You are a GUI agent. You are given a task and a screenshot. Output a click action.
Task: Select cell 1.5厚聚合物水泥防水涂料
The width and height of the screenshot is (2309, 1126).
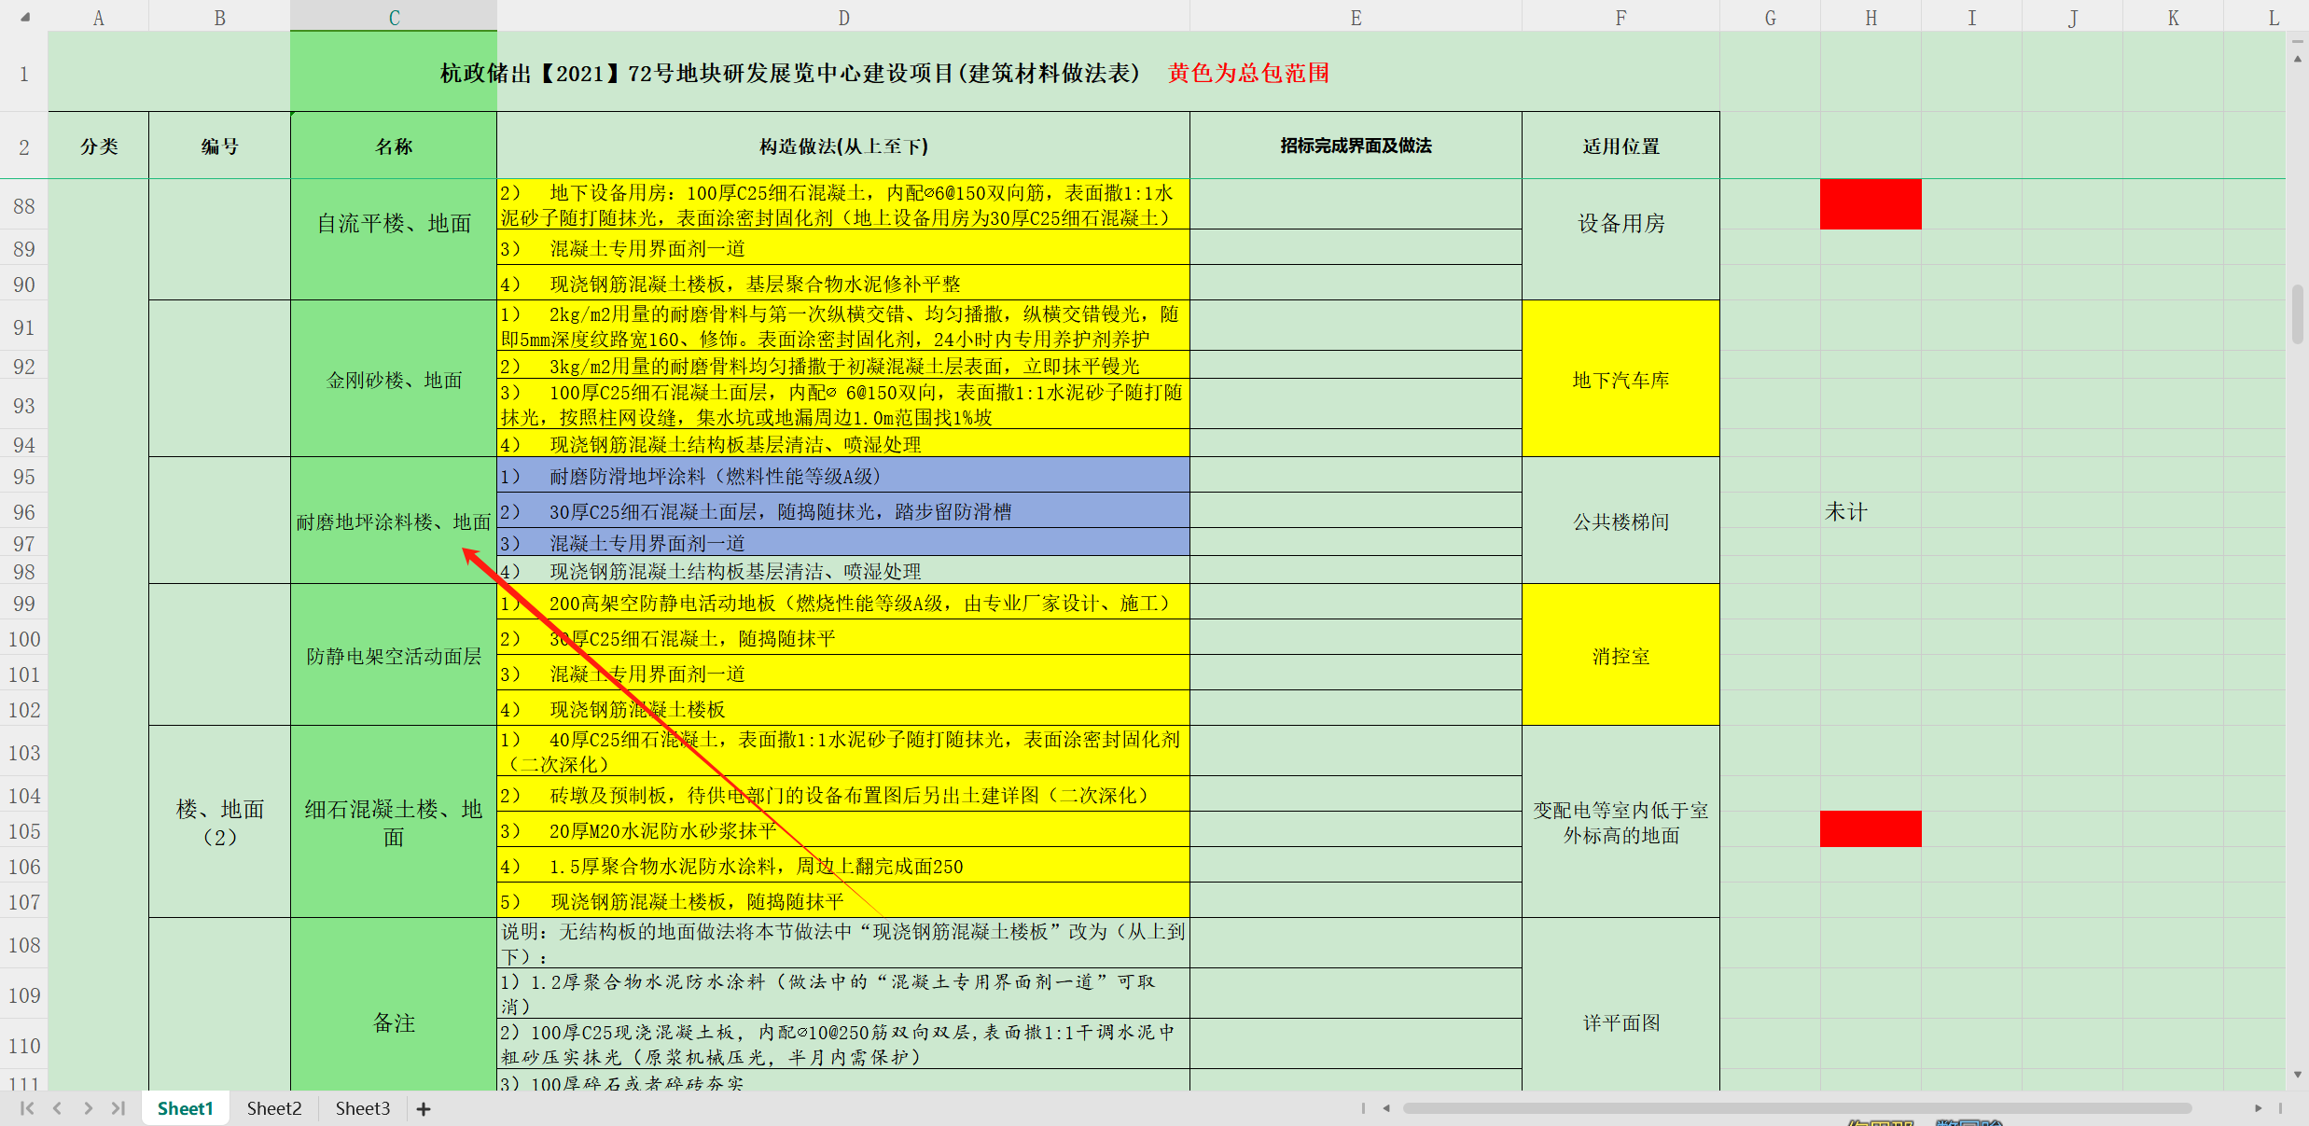pos(843,865)
